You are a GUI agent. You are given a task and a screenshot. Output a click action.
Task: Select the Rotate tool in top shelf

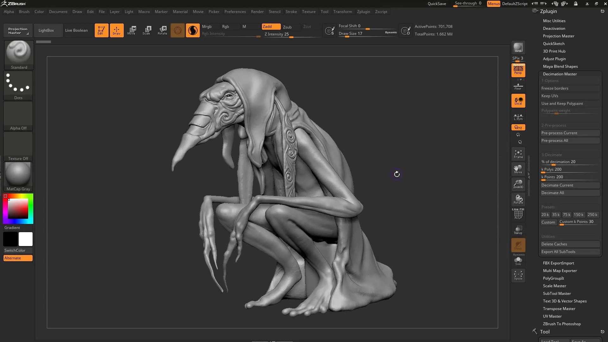pyautogui.click(x=162, y=30)
